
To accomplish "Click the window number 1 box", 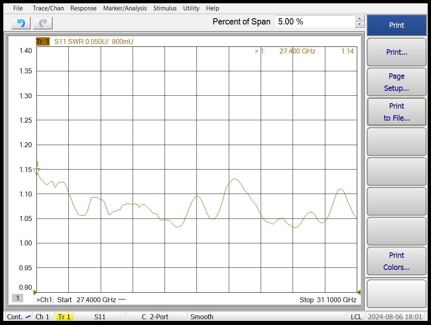I will 17,298.
